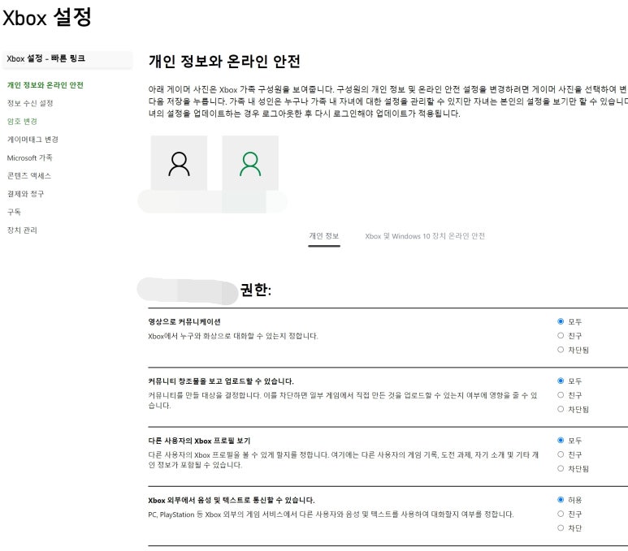Select 차단 for Xbox 외부 음성 및 텍스트 통신
This screenshot has height=551, width=628.
click(561, 527)
